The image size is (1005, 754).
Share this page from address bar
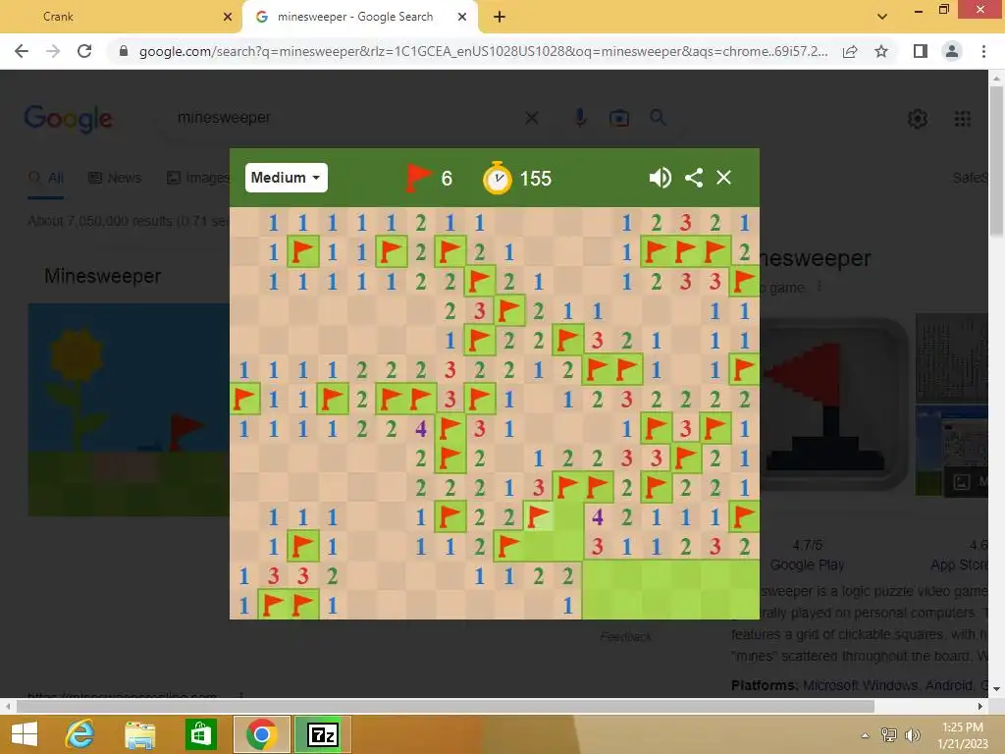(850, 51)
